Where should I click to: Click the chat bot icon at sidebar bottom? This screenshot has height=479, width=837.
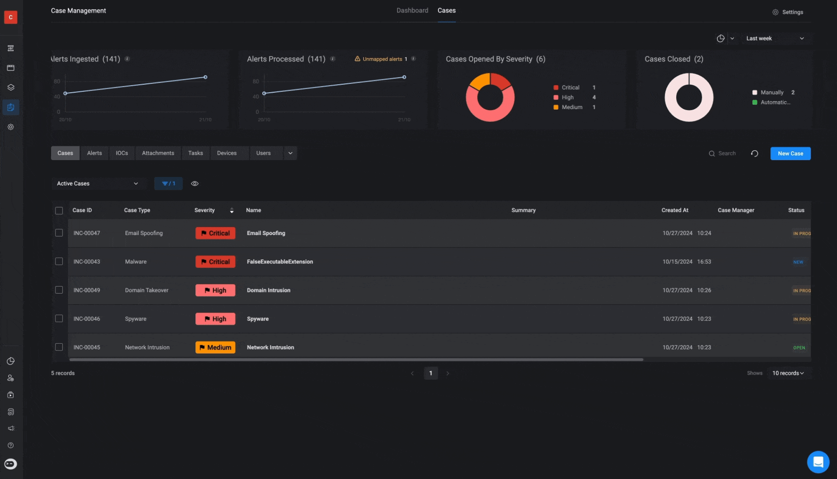11,464
